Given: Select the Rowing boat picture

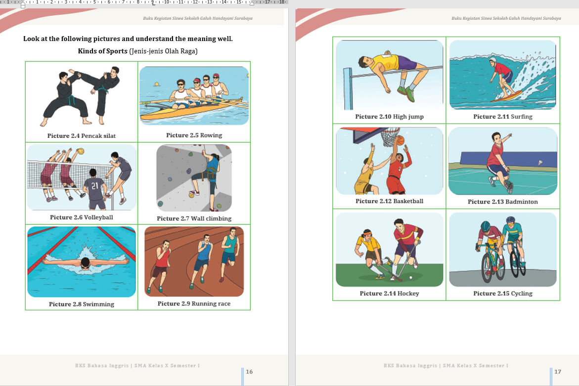Looking at the screenshot, I should tap(194, 95).
